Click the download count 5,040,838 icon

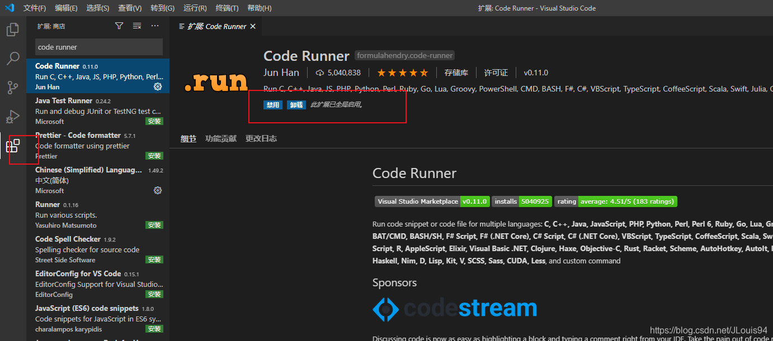coord(320,73)
